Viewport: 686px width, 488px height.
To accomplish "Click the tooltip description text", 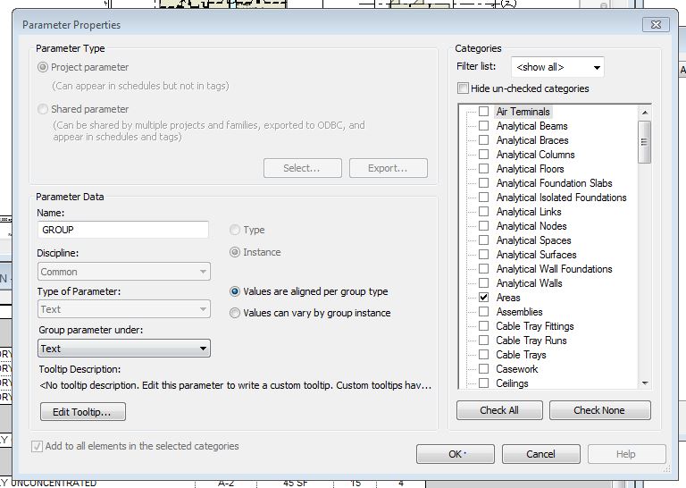I will point(236,385).
